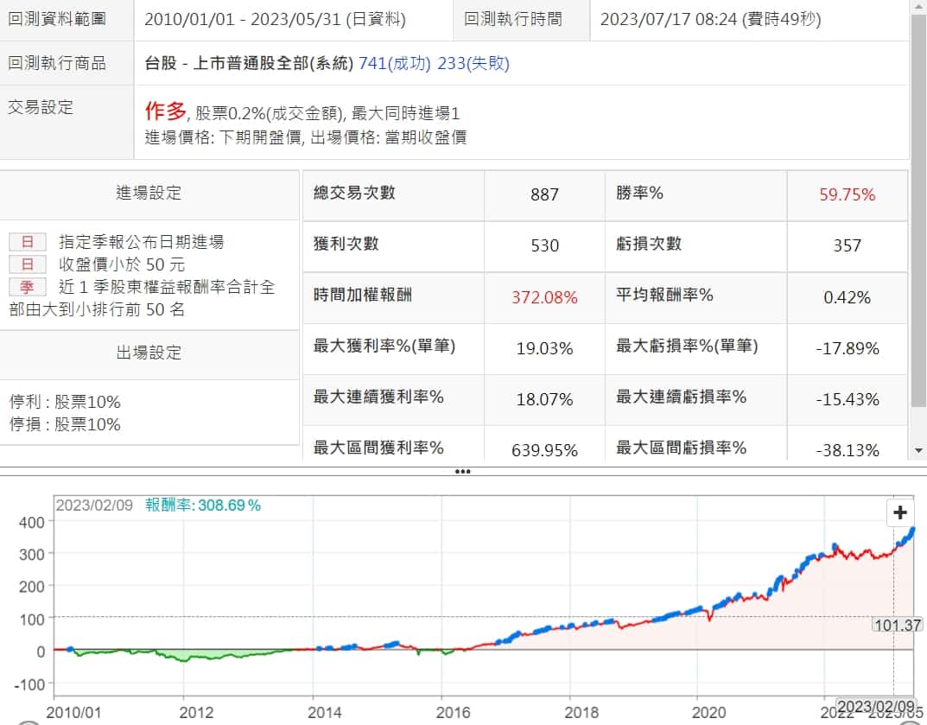The image size is (927, 725).
Task: Click the three-dot panel splitter handle
Action: click(462, 472)
